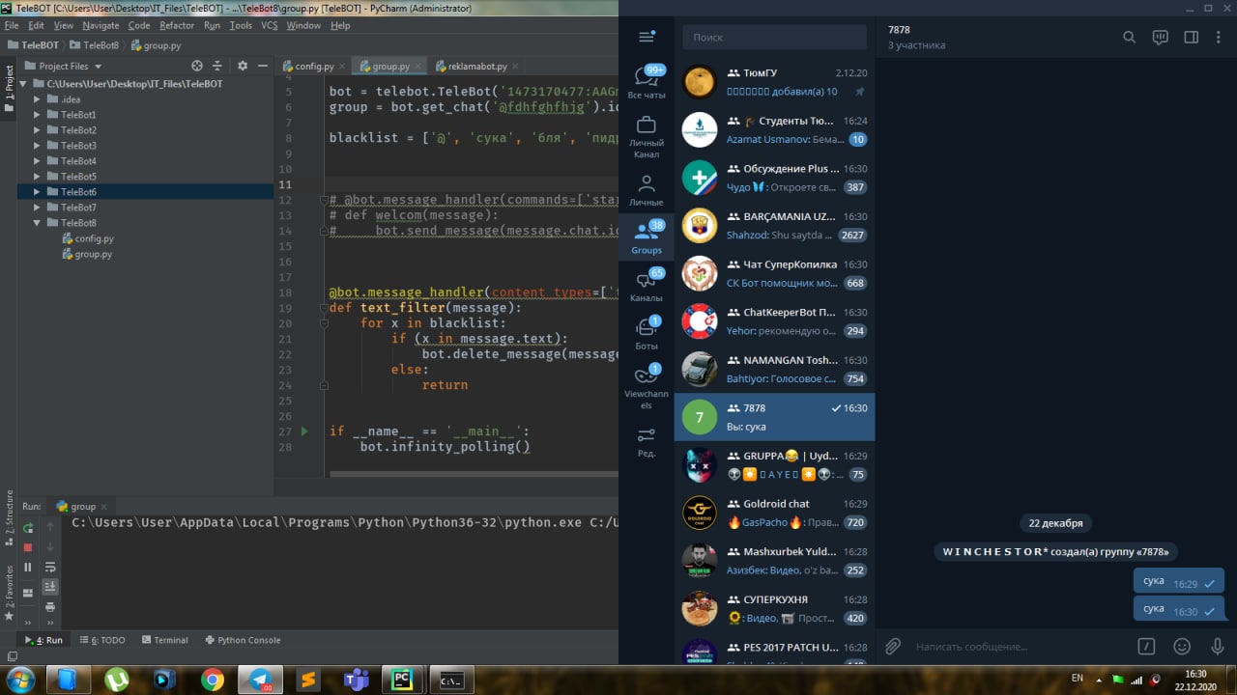Open the emoji picker in Telegram
The image size is (1237, 695).
[1181, 646]
